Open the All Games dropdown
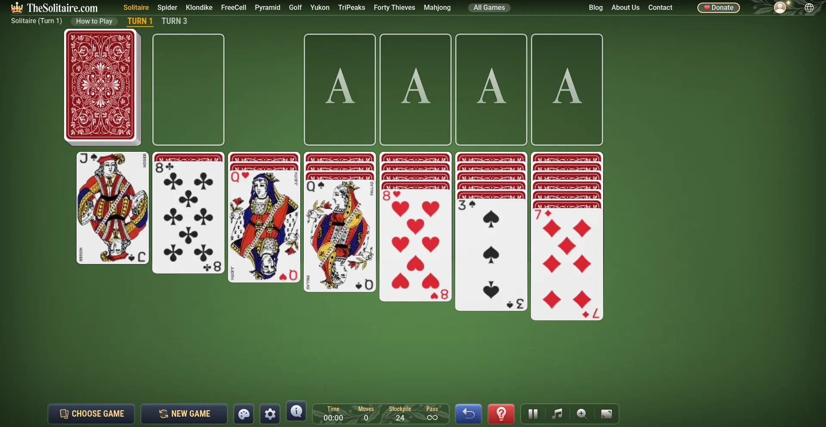The height and width of the screenshot is (427, 826). click(489, 8)
